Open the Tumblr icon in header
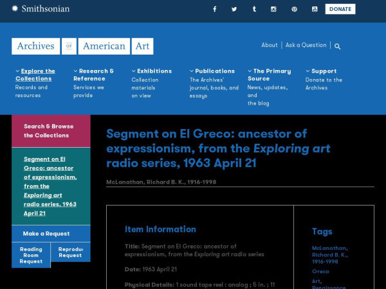The height and width of the screenshot is (289, 386). point(254,9)
